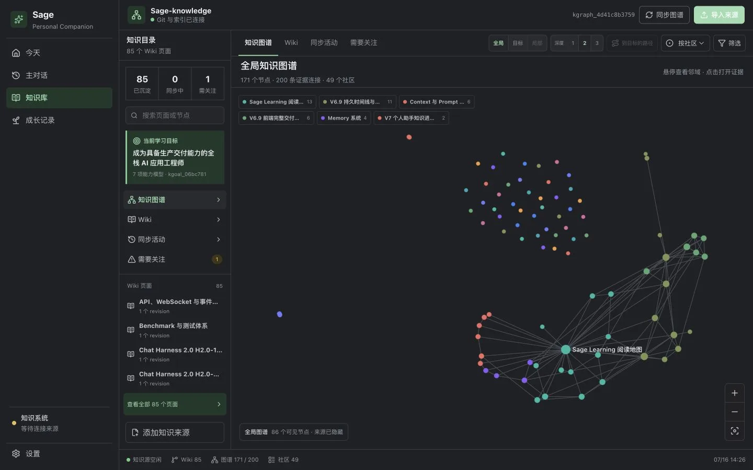Click the 知识图谱 network icon in the knowledge catalog
The width and height of the screenshot is (753, 470).
coord(132,199)
